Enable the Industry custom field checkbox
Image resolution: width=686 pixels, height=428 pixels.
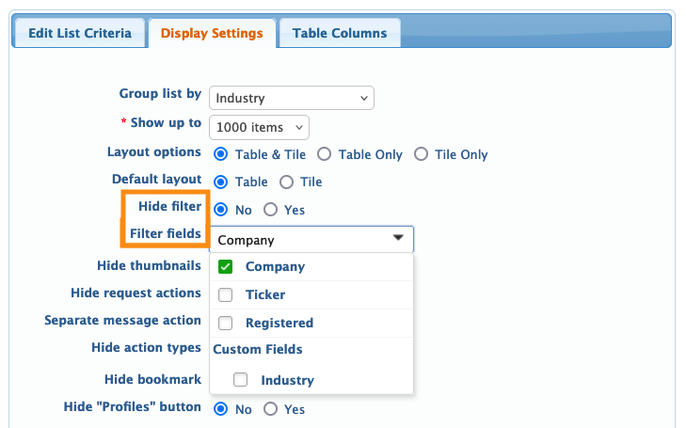click(241, 380)
